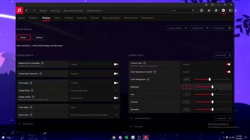Toggle the sidebar panel layout icon
The image size is (250, 140).
[231, 10]
